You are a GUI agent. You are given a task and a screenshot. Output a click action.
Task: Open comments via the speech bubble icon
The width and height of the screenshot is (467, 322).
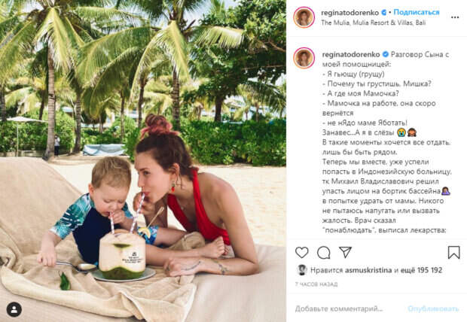coord(323,253)
